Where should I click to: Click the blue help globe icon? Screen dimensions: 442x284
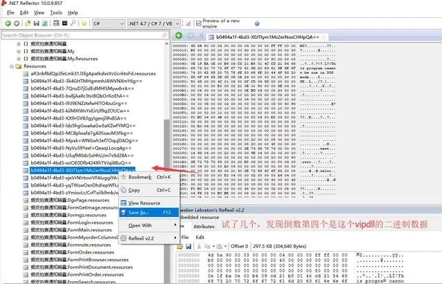click(257, 23)
